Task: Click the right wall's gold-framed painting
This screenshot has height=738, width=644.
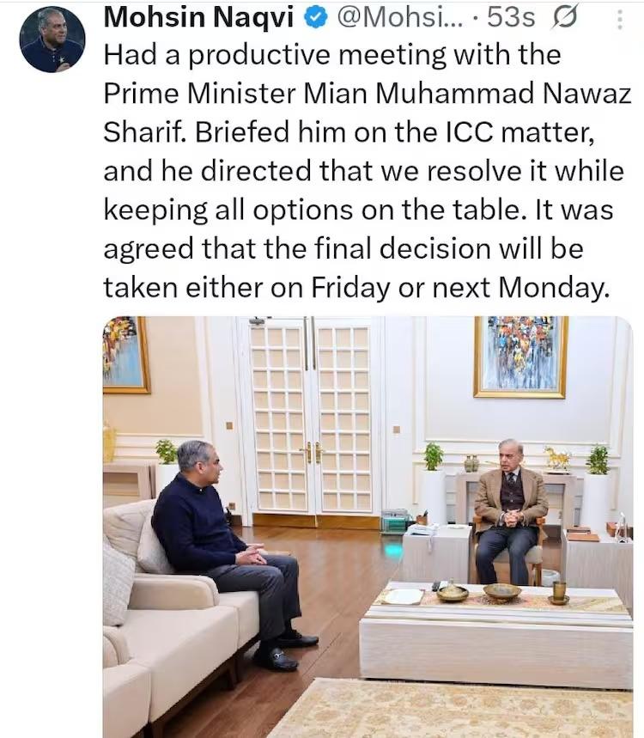Action: pyautogui.click(x=520, y=357)
